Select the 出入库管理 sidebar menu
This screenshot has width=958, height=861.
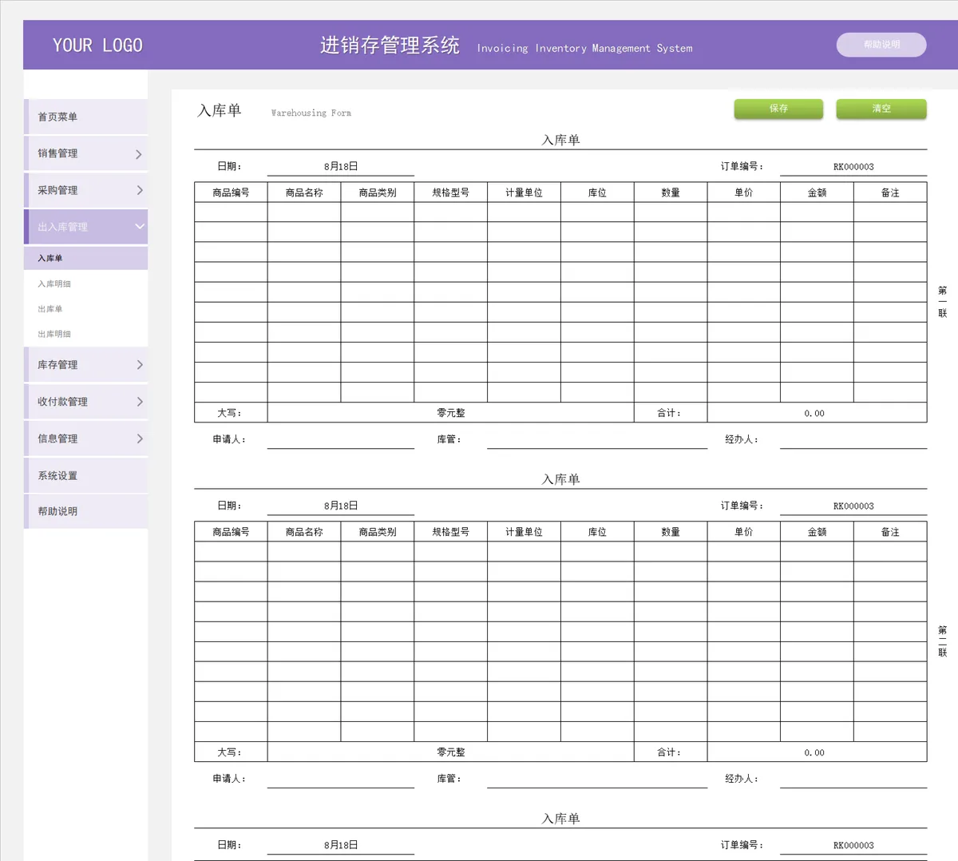86,227
